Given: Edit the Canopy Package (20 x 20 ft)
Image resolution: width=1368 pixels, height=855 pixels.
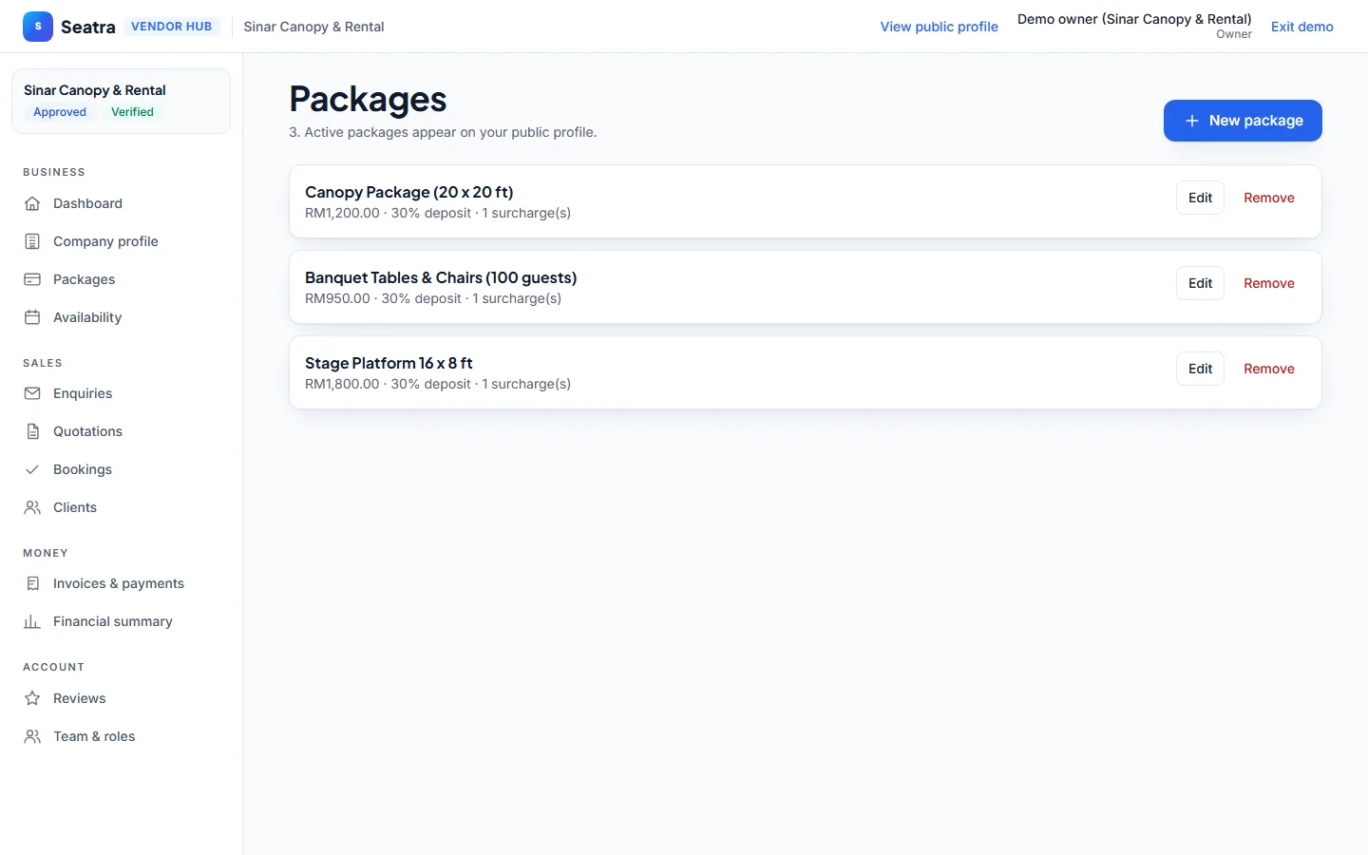Looking at the screenshot, I should [x=1200, y=198].
